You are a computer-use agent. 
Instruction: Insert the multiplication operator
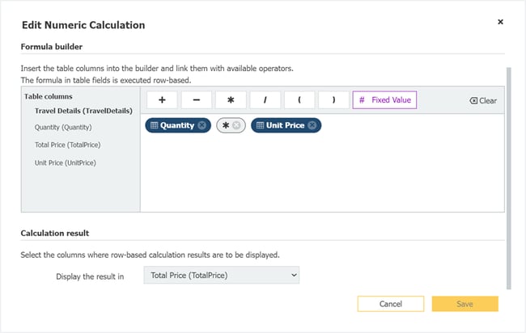[231, 100]
